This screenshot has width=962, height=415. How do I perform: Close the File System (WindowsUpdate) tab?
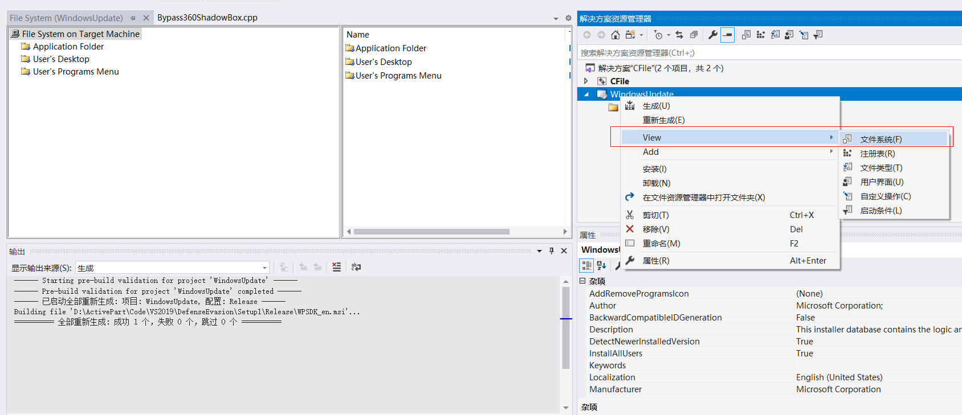point(146,18)
